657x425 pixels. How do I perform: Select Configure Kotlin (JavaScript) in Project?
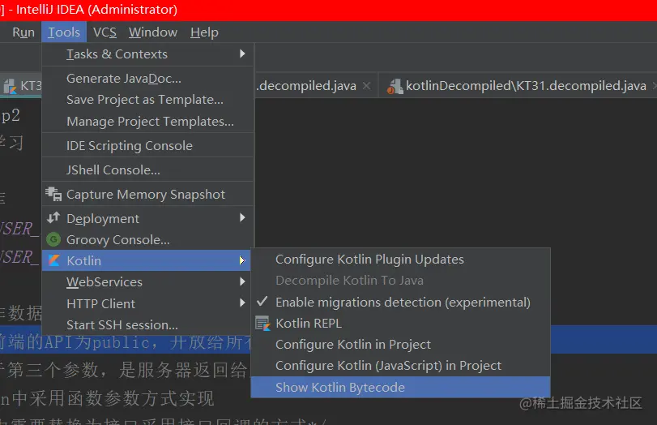pos(400,366)
